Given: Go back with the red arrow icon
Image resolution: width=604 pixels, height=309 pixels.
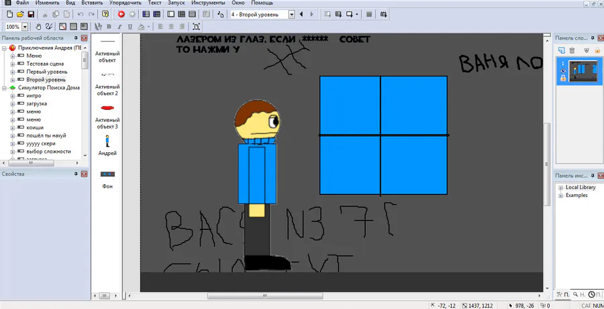Looking at the screenshot, I should point(121,14).
